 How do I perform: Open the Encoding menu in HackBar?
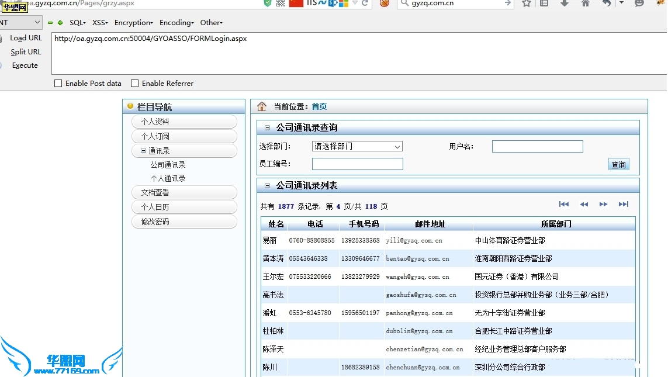click(x=176, y=23)
